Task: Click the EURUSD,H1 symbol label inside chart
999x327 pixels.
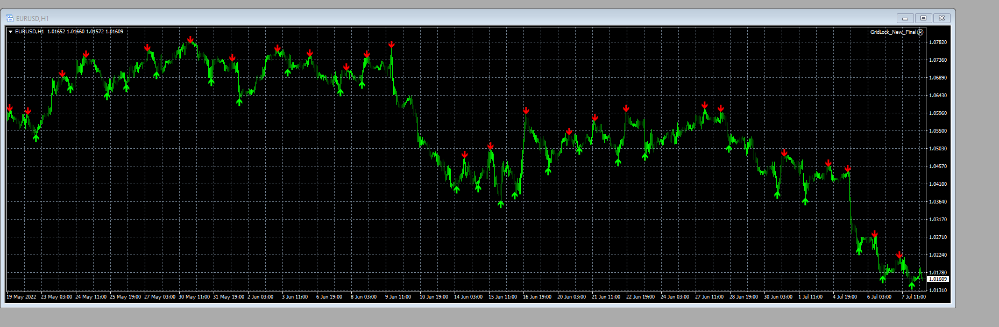Action: tap(30, 32)
